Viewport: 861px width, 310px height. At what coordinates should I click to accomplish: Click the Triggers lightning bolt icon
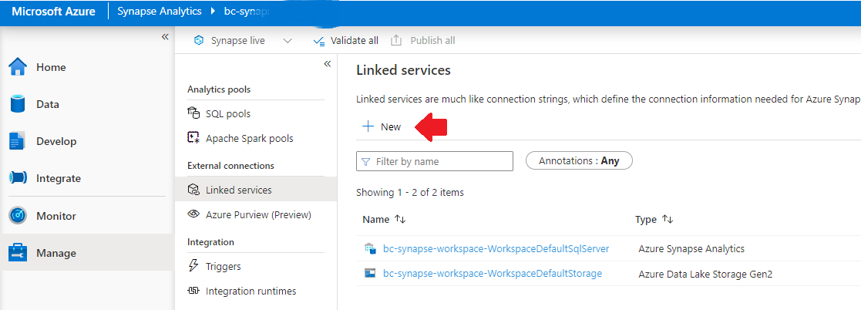193,266
